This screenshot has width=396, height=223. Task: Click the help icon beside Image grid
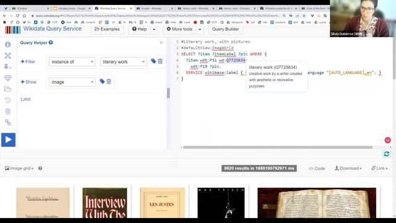pos(40,168)
